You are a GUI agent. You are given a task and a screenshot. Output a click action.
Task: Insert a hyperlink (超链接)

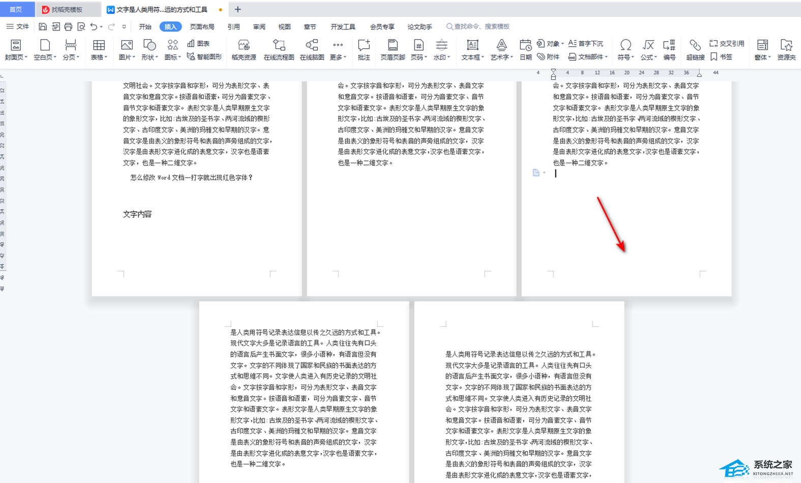(x=695, y=50)
